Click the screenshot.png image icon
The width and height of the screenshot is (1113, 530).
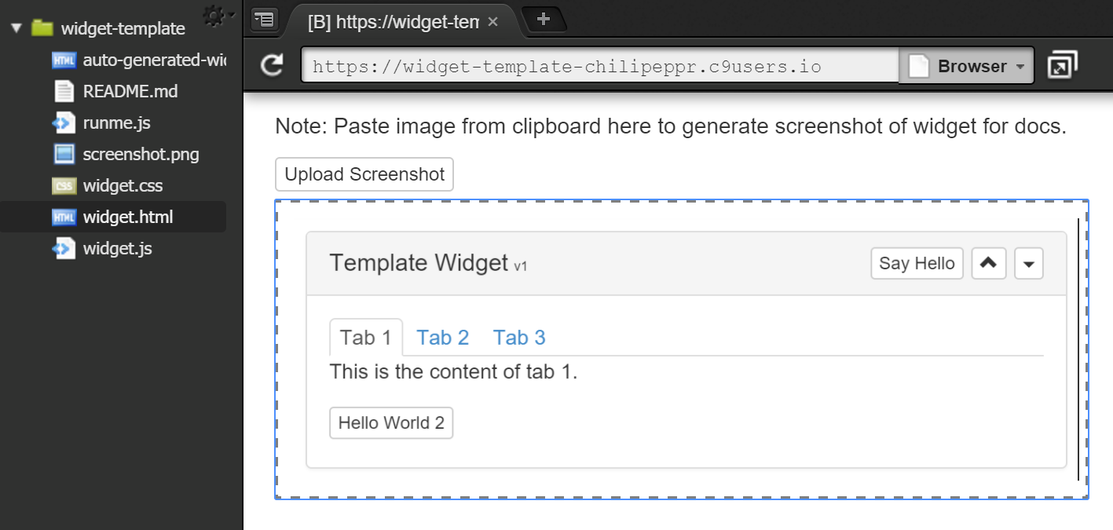64,155
